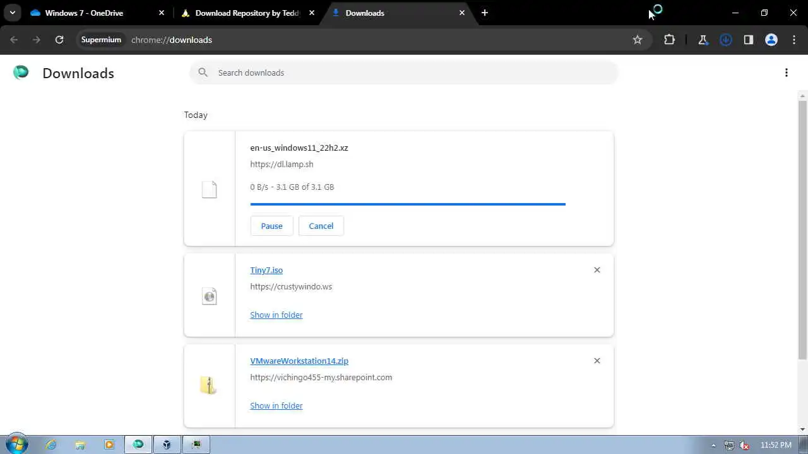Click the download progress bar
The image size is (808, 454).
point(408,204)
